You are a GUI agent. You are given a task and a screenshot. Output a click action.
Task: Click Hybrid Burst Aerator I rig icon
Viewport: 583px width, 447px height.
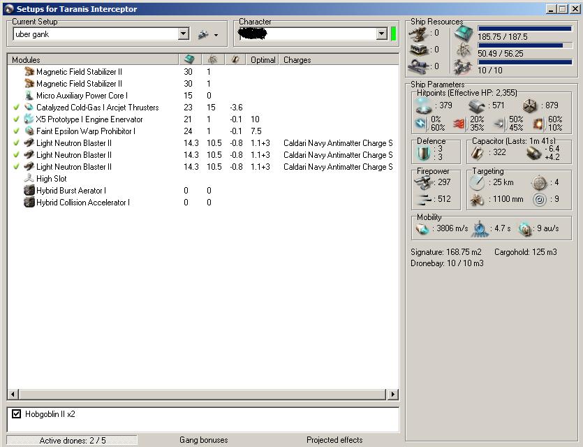tap(29, 191)
